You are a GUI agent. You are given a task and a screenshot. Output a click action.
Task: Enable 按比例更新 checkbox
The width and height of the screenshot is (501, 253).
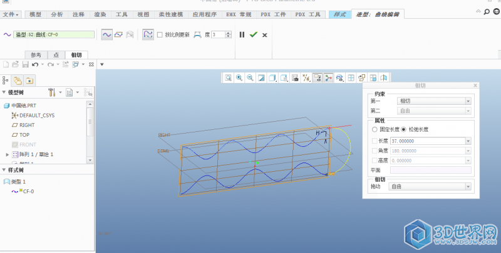click(160, 35)
